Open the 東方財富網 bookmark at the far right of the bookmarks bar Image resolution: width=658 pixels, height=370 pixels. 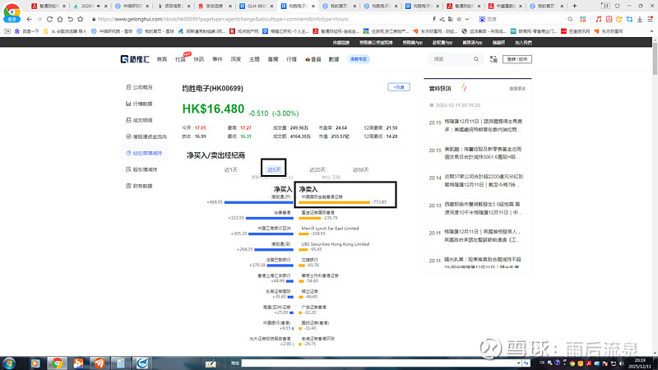click(609, 31)
